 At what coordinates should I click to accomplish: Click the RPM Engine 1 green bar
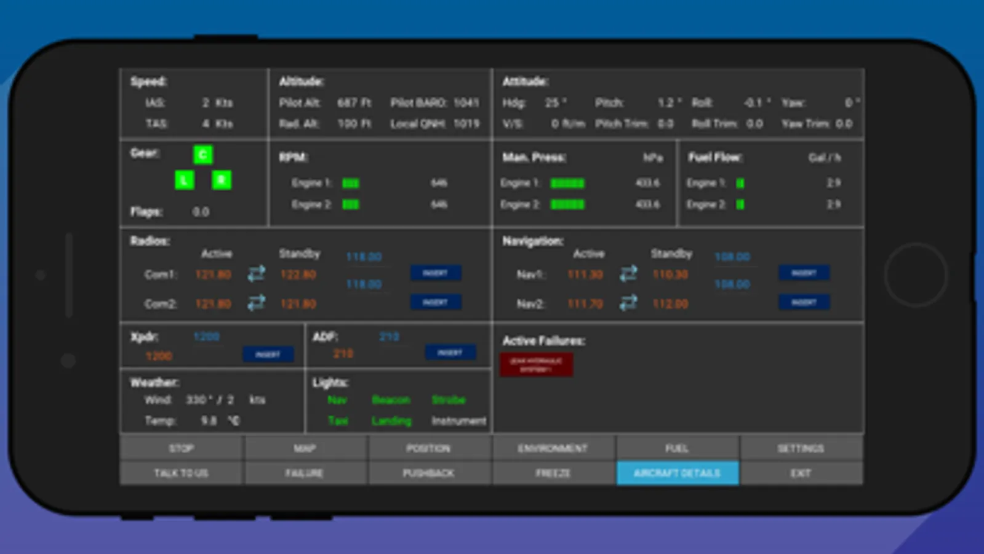pyautogui.click(x=351, y=183)
